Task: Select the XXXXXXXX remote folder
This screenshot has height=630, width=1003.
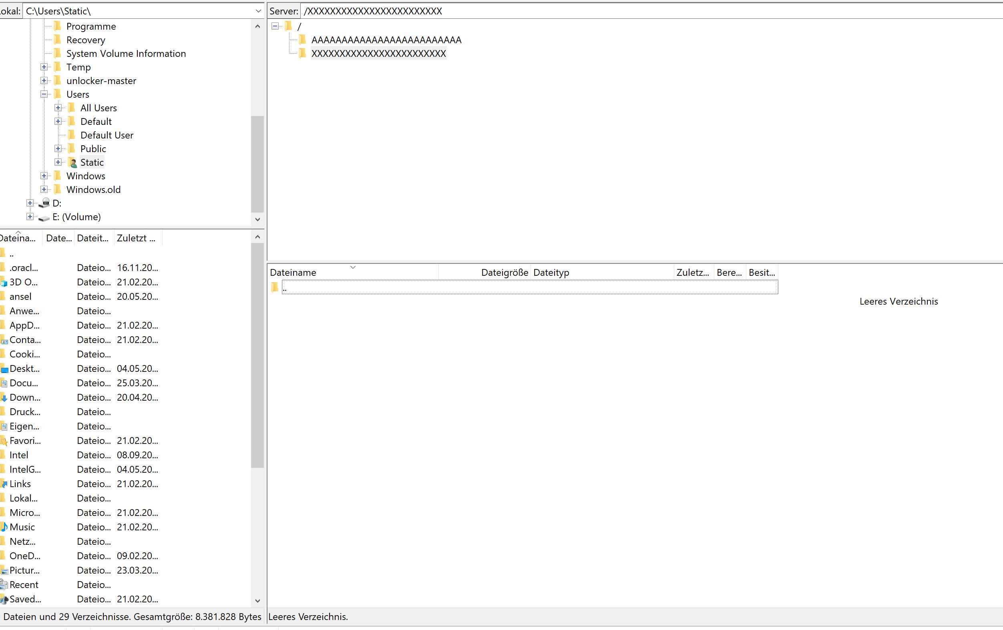Action: [x=378, y=54]
